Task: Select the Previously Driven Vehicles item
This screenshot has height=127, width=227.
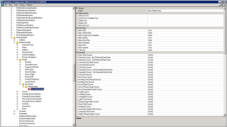Action: [x=32, y=101]
